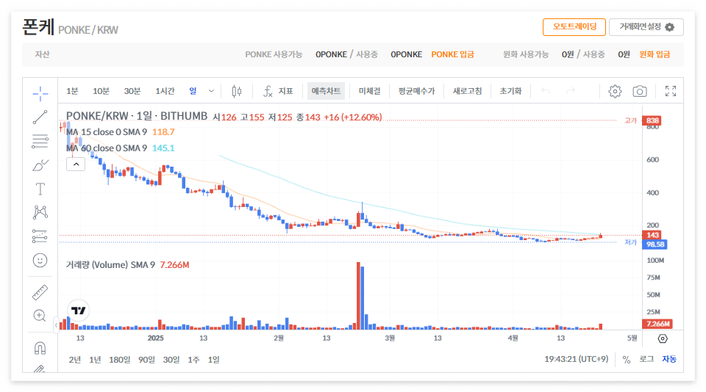Open timezone 19:43:21 (UTC+9) menu

click(x=576, y=359)
